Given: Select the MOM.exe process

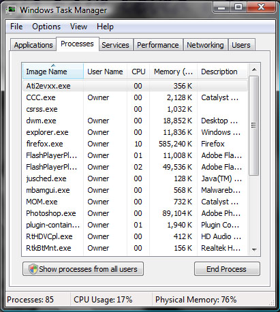Looking at the screenshot, I should point(135,202).
